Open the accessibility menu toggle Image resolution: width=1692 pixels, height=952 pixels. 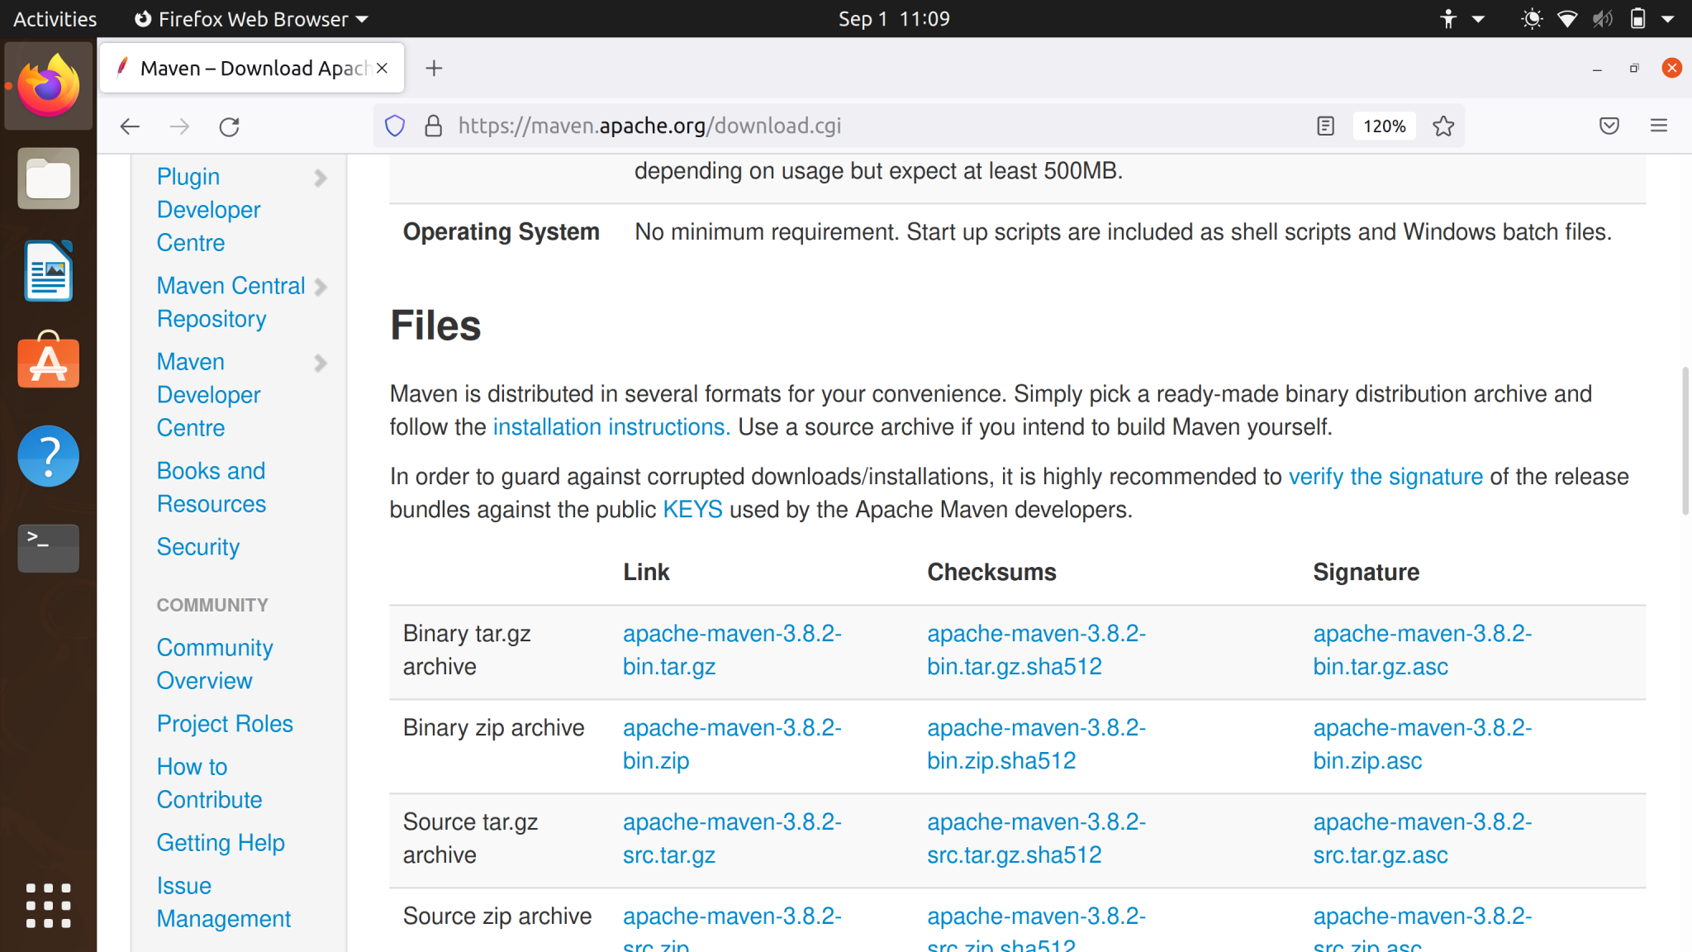(1461, 18)
